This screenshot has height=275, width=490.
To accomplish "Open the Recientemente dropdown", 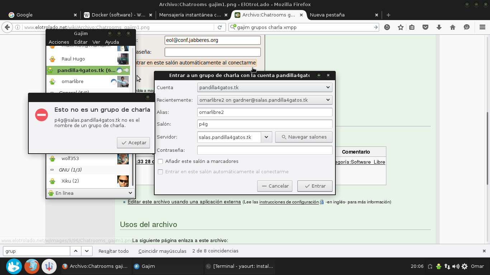I will pos(265,100).
